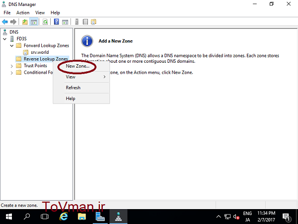The image size is (298, 224).
Task: Collapse the FD3S server node
Action: point(5,39)
